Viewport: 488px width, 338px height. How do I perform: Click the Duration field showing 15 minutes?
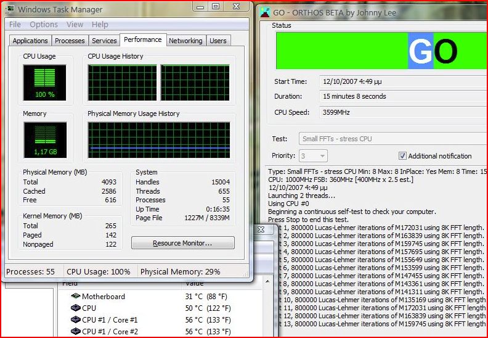click(404, 96)
